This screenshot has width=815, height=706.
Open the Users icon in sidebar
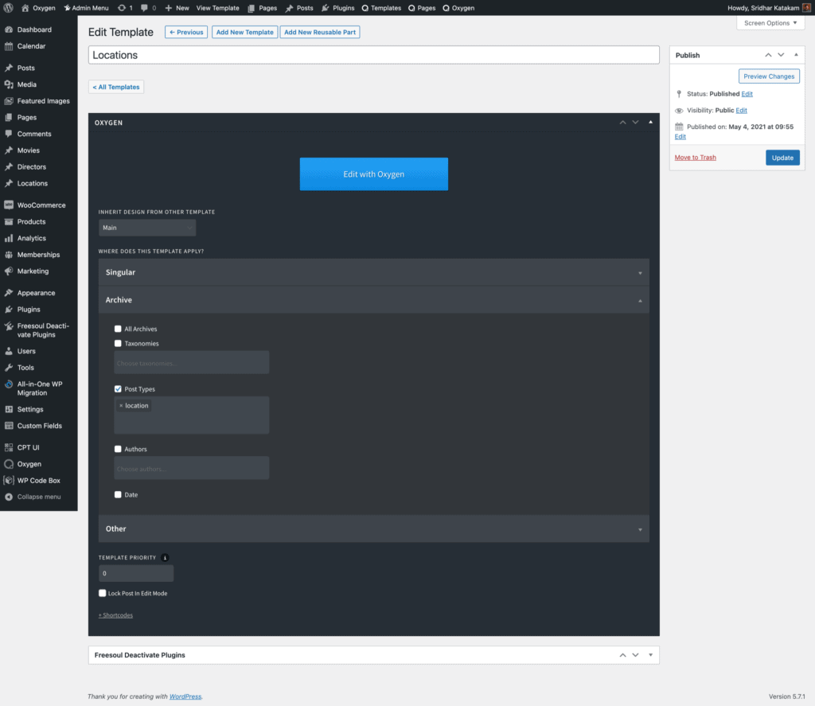click(x=9, y=351)
